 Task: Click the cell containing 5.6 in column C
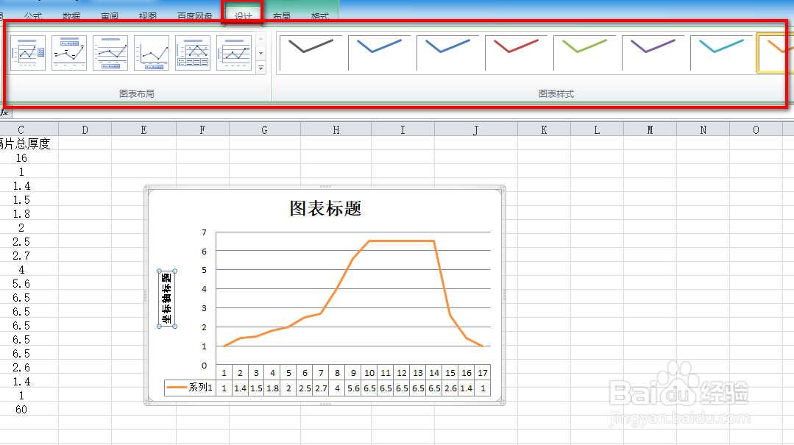21,283
